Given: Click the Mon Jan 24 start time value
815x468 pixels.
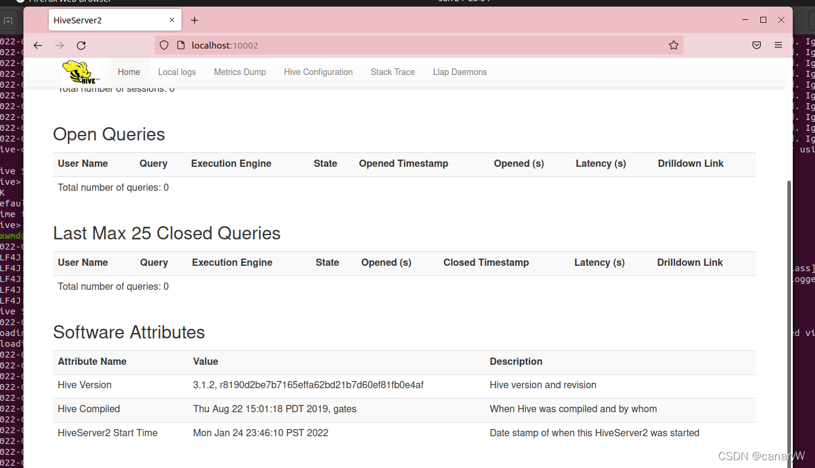Looking at the screenshot, I should 261,433.
